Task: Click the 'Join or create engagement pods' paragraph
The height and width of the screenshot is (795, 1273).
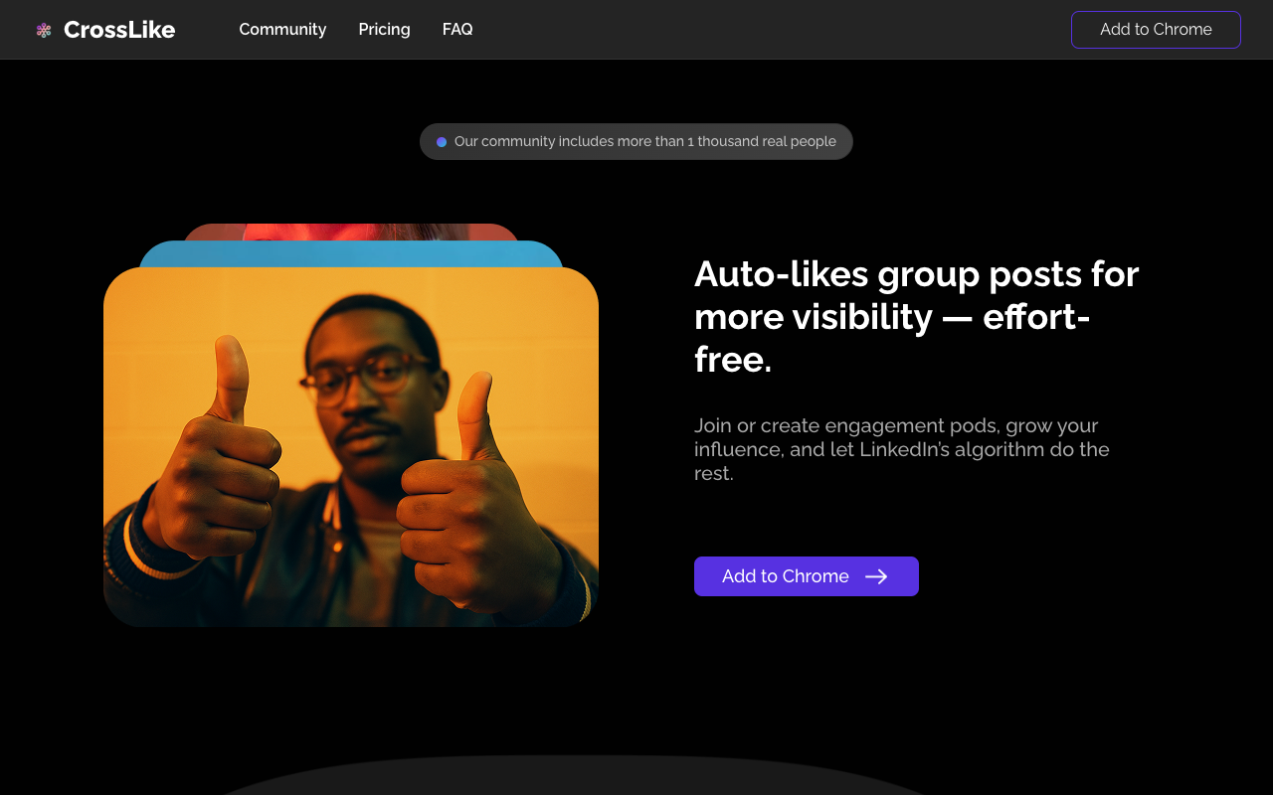Action: click(902, 449)
